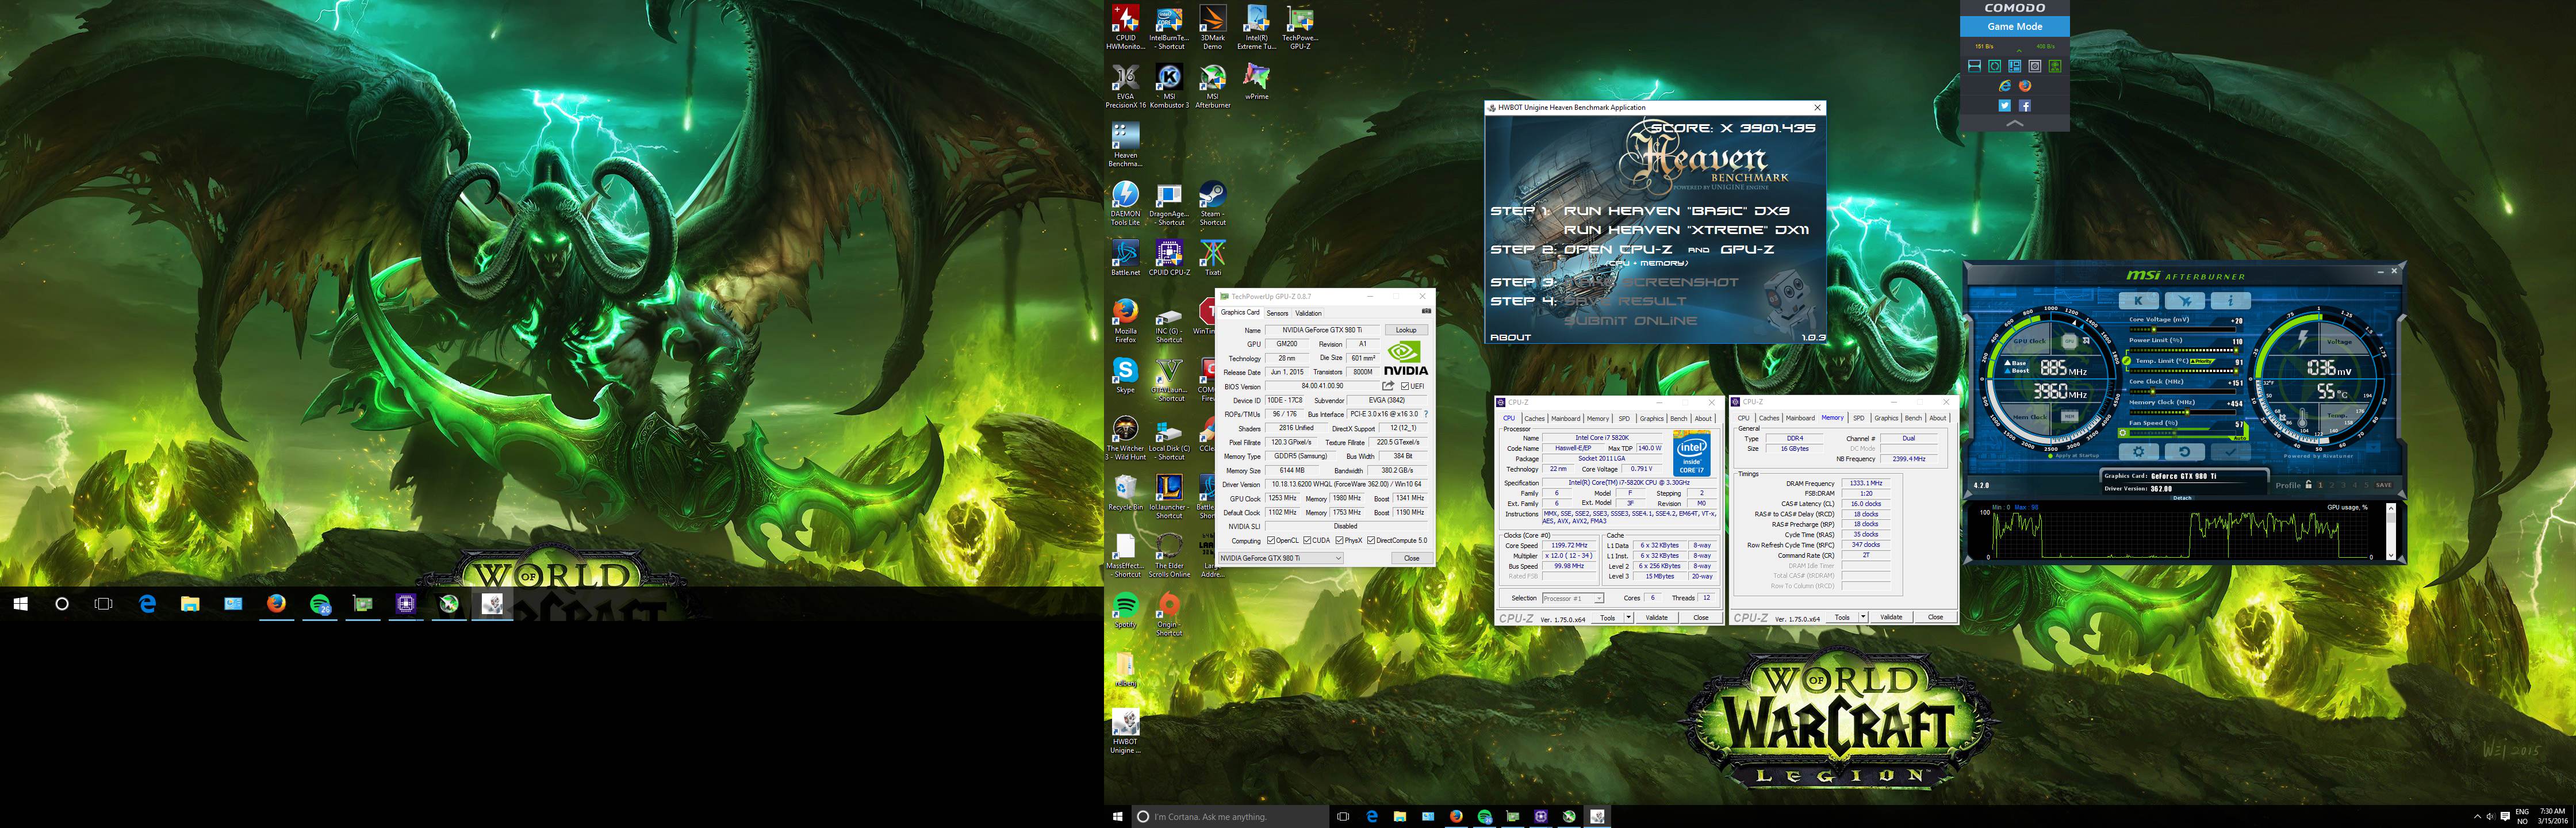Switch to the Validation tab in GPU-Z
Viewport: 2576px width, 828px height.
1308,313
